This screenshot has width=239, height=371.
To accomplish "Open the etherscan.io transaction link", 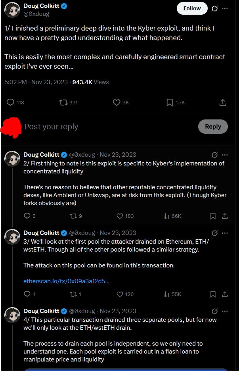I will pyautogui.click(x=67, y=281).
